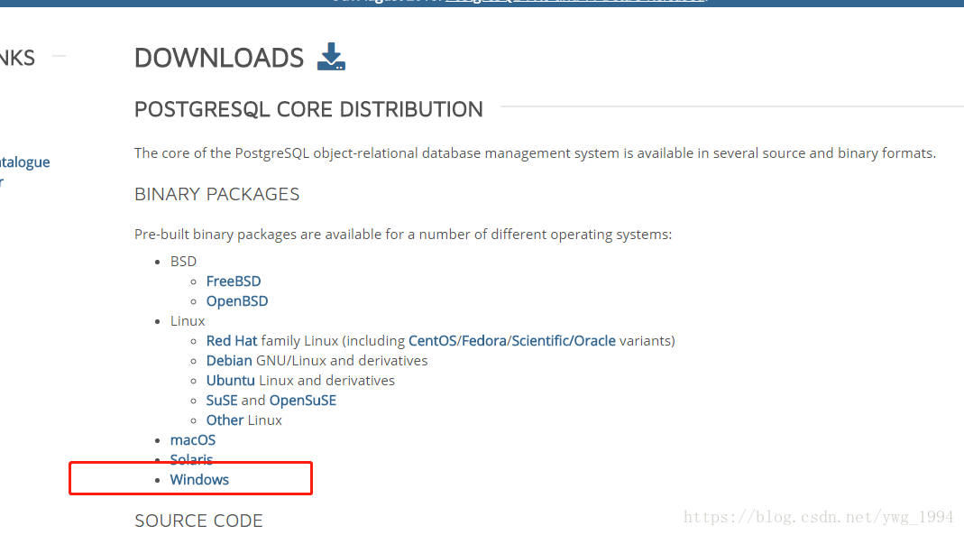This screenshot has height=535, width=964.
Task: Open the OpenSuSE packages link
Action: coord(302,400)
